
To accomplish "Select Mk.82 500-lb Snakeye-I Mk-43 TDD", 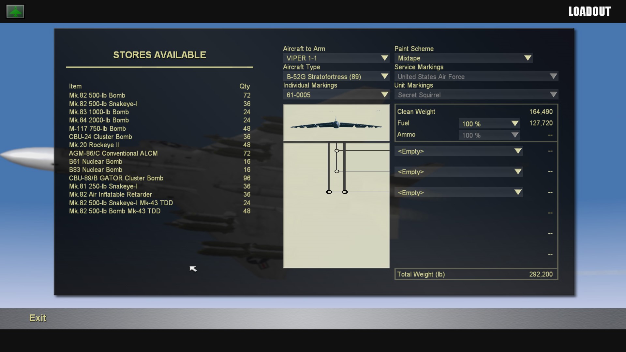I will 160,203.
